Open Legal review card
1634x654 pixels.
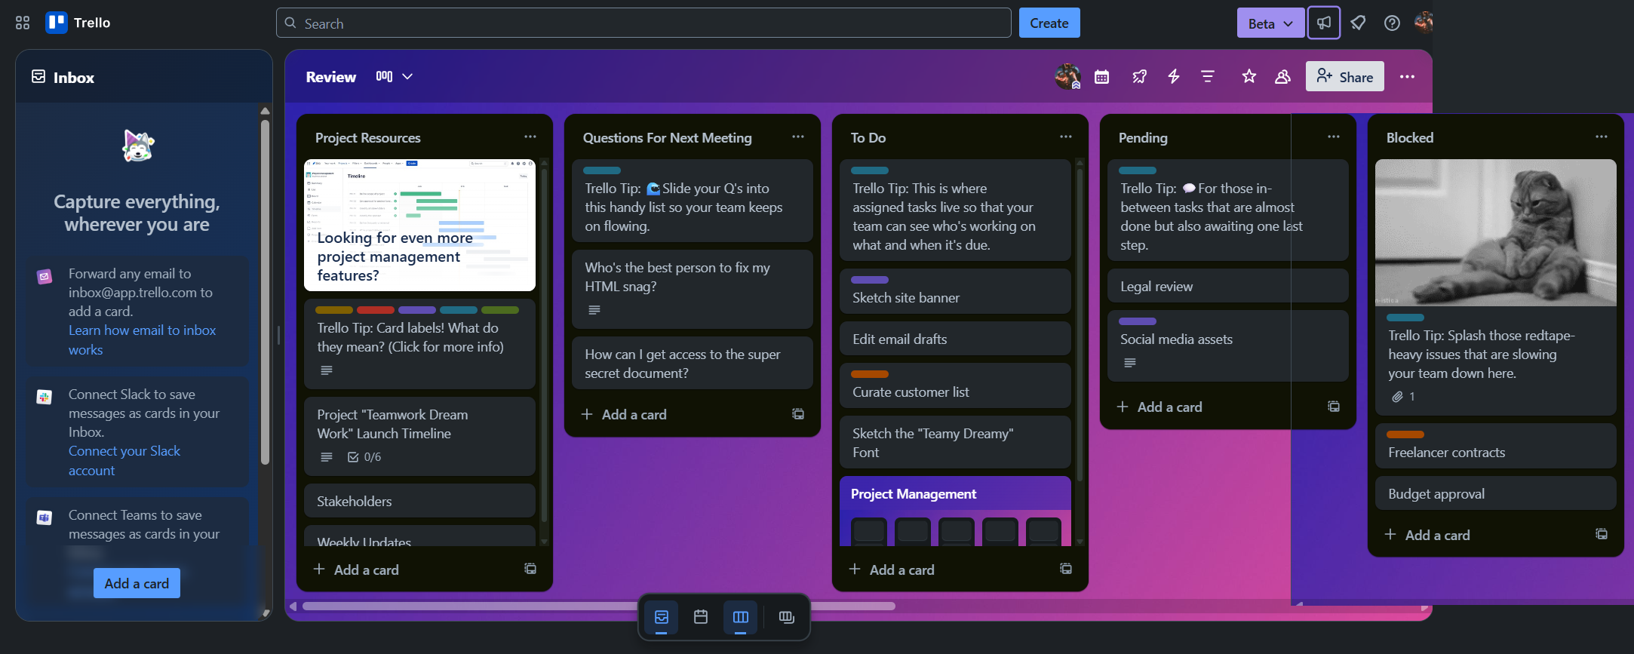(x=1227, y=286)
